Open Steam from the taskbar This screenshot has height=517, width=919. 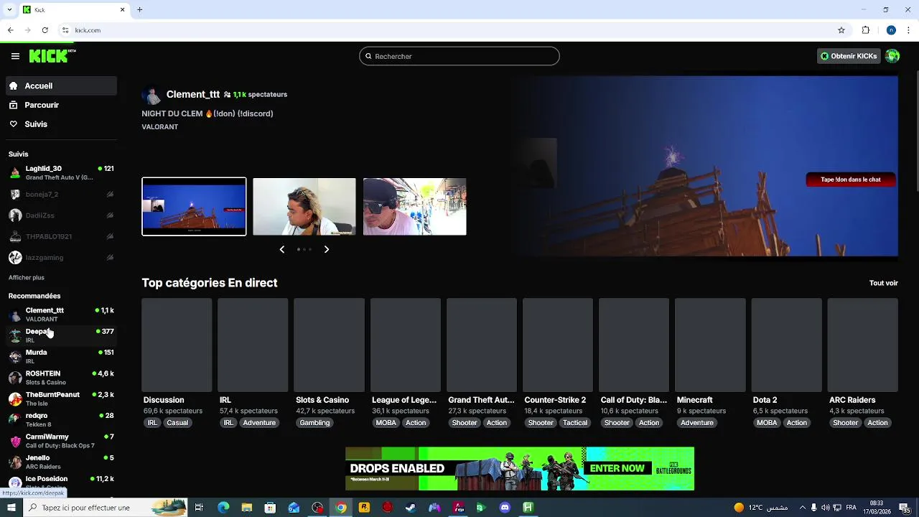tap(410, 508)
